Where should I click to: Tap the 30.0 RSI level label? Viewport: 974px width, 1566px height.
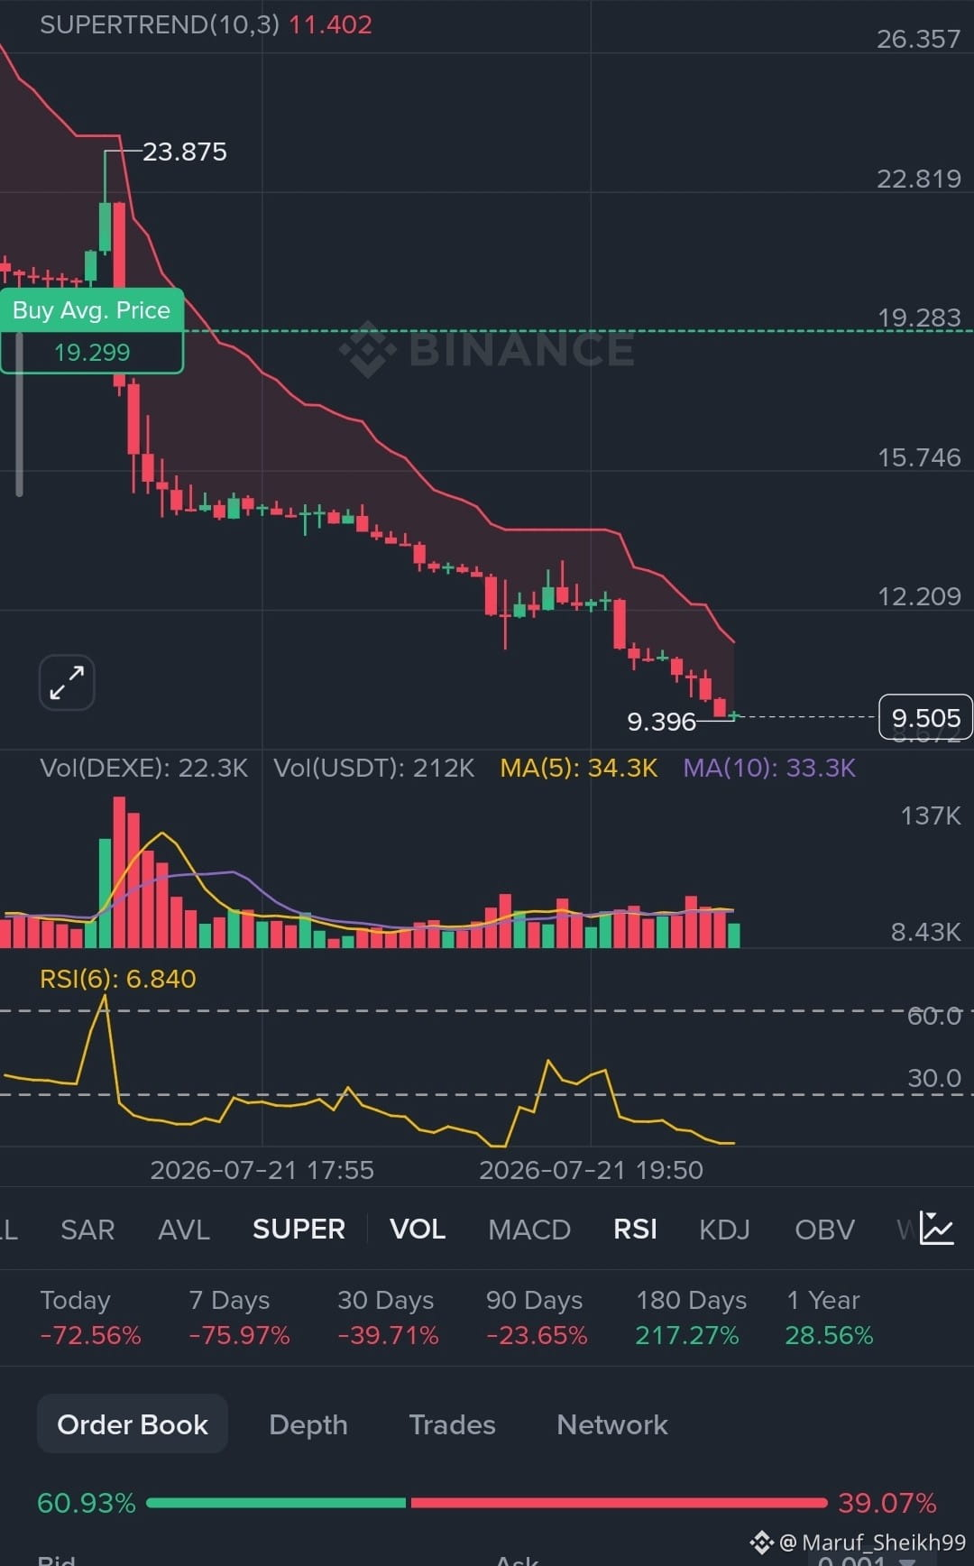pos(934,1078)
